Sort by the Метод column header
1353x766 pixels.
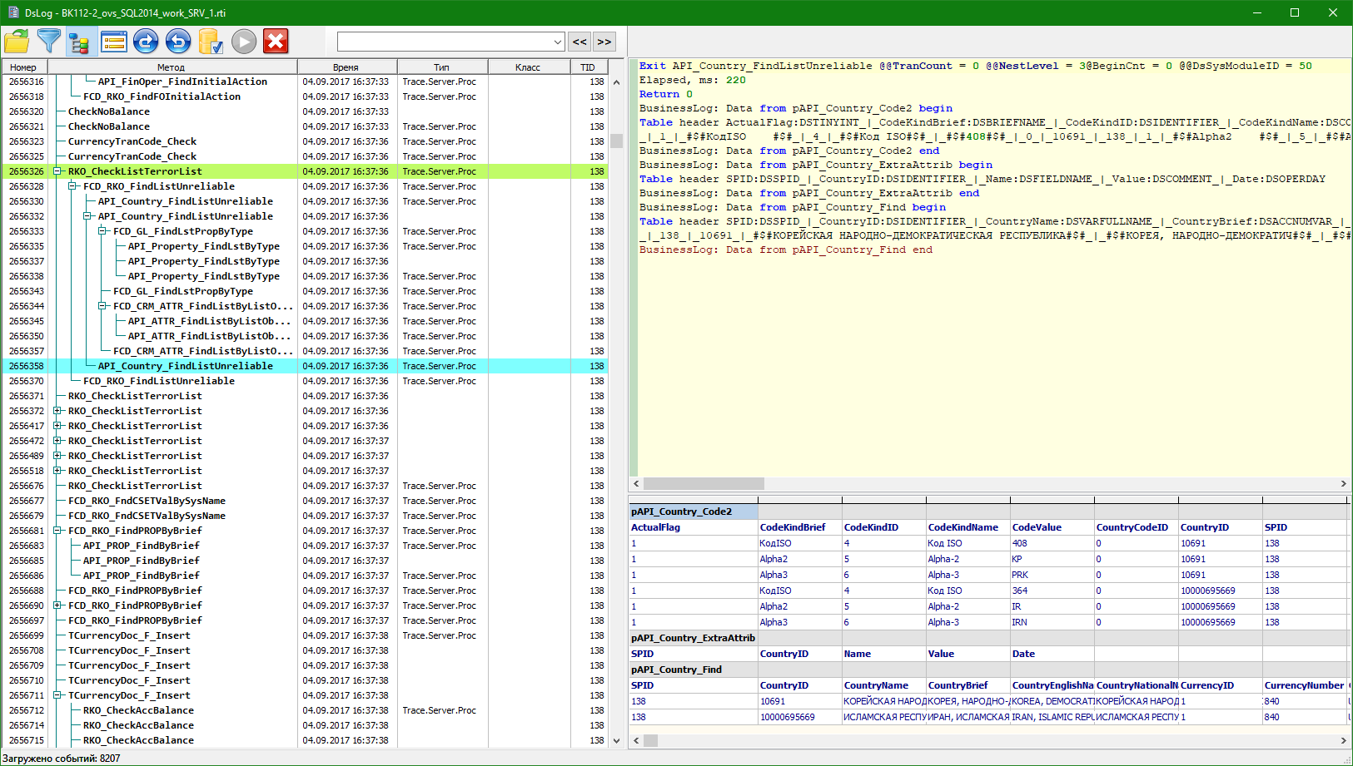pyautogui.click(x=171, y=67)
